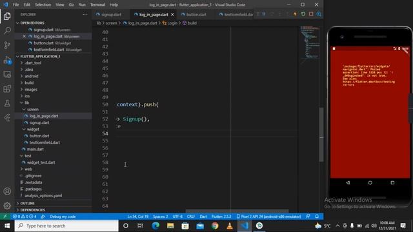
Task: Change Dart language mode
Action: point(203,217)
